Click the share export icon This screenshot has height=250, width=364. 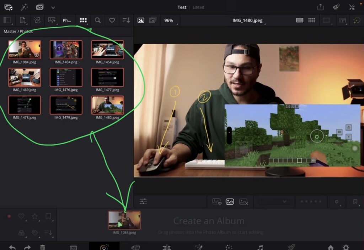click(x=320, y=7)
